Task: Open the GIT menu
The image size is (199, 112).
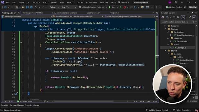Action: click(x=28, y=2)
